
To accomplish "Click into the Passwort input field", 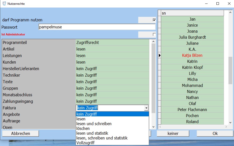I will (x=97, y=27).
